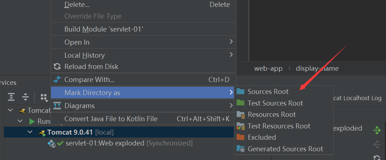Collapse the Tomcat 9.0.41 tree node
This screenshot has height=160, width=386.
[x=30, y=132]
